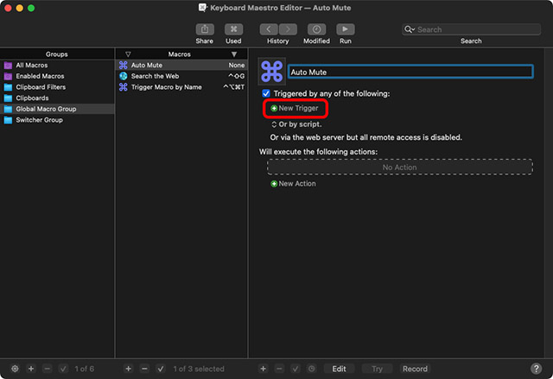Viewport: 553px width, 379px height.
Task: Click the Clipboards folder icon
Action: (x=8, y=98)
